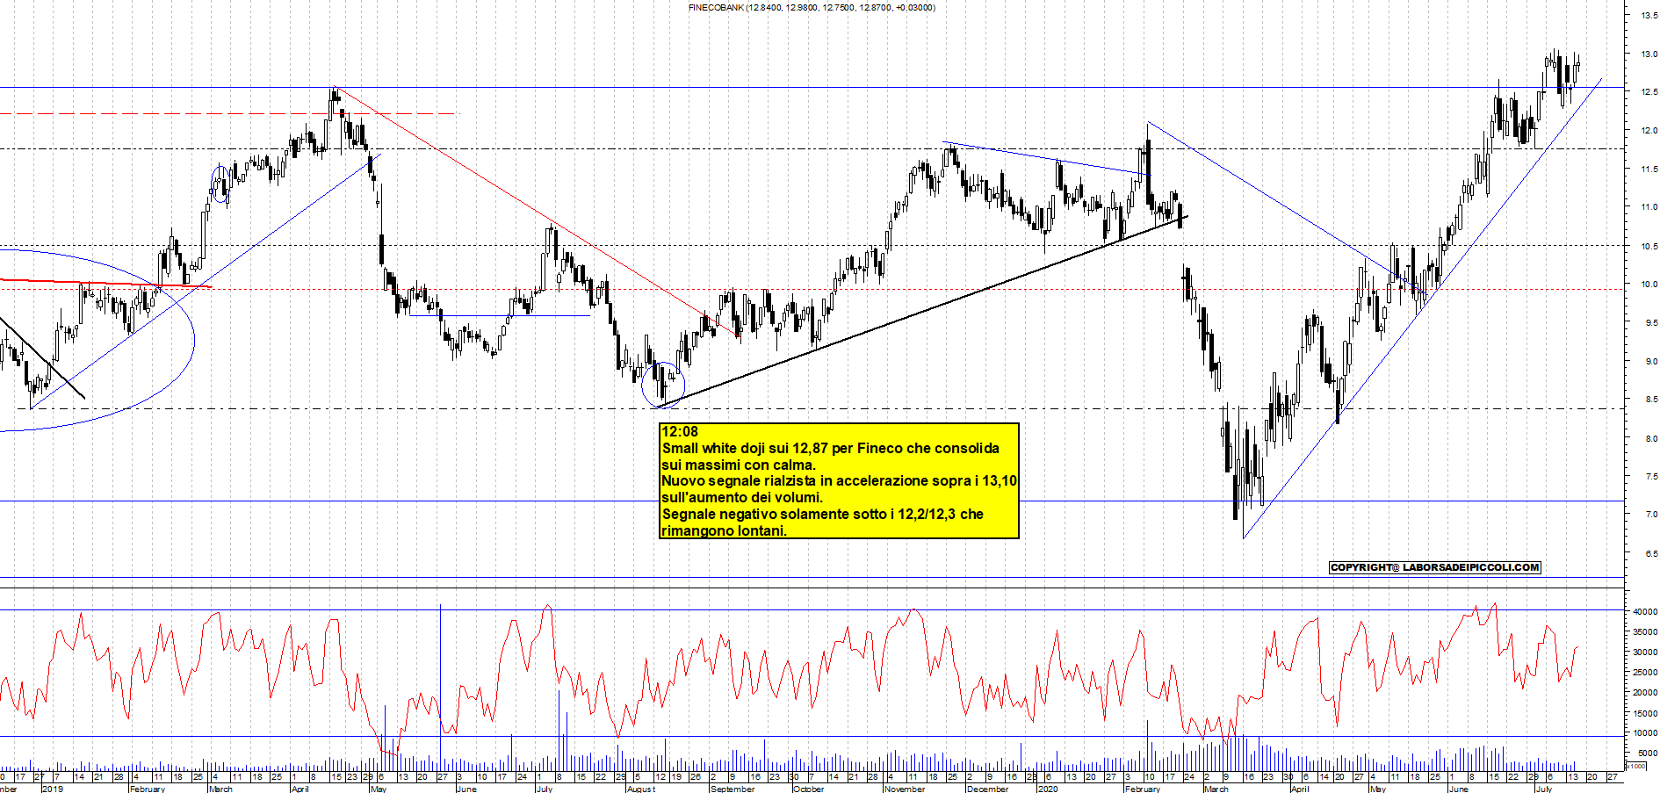Click the August month label
The height and width of the screenshot is (793, 1660).
pos(640,789)
